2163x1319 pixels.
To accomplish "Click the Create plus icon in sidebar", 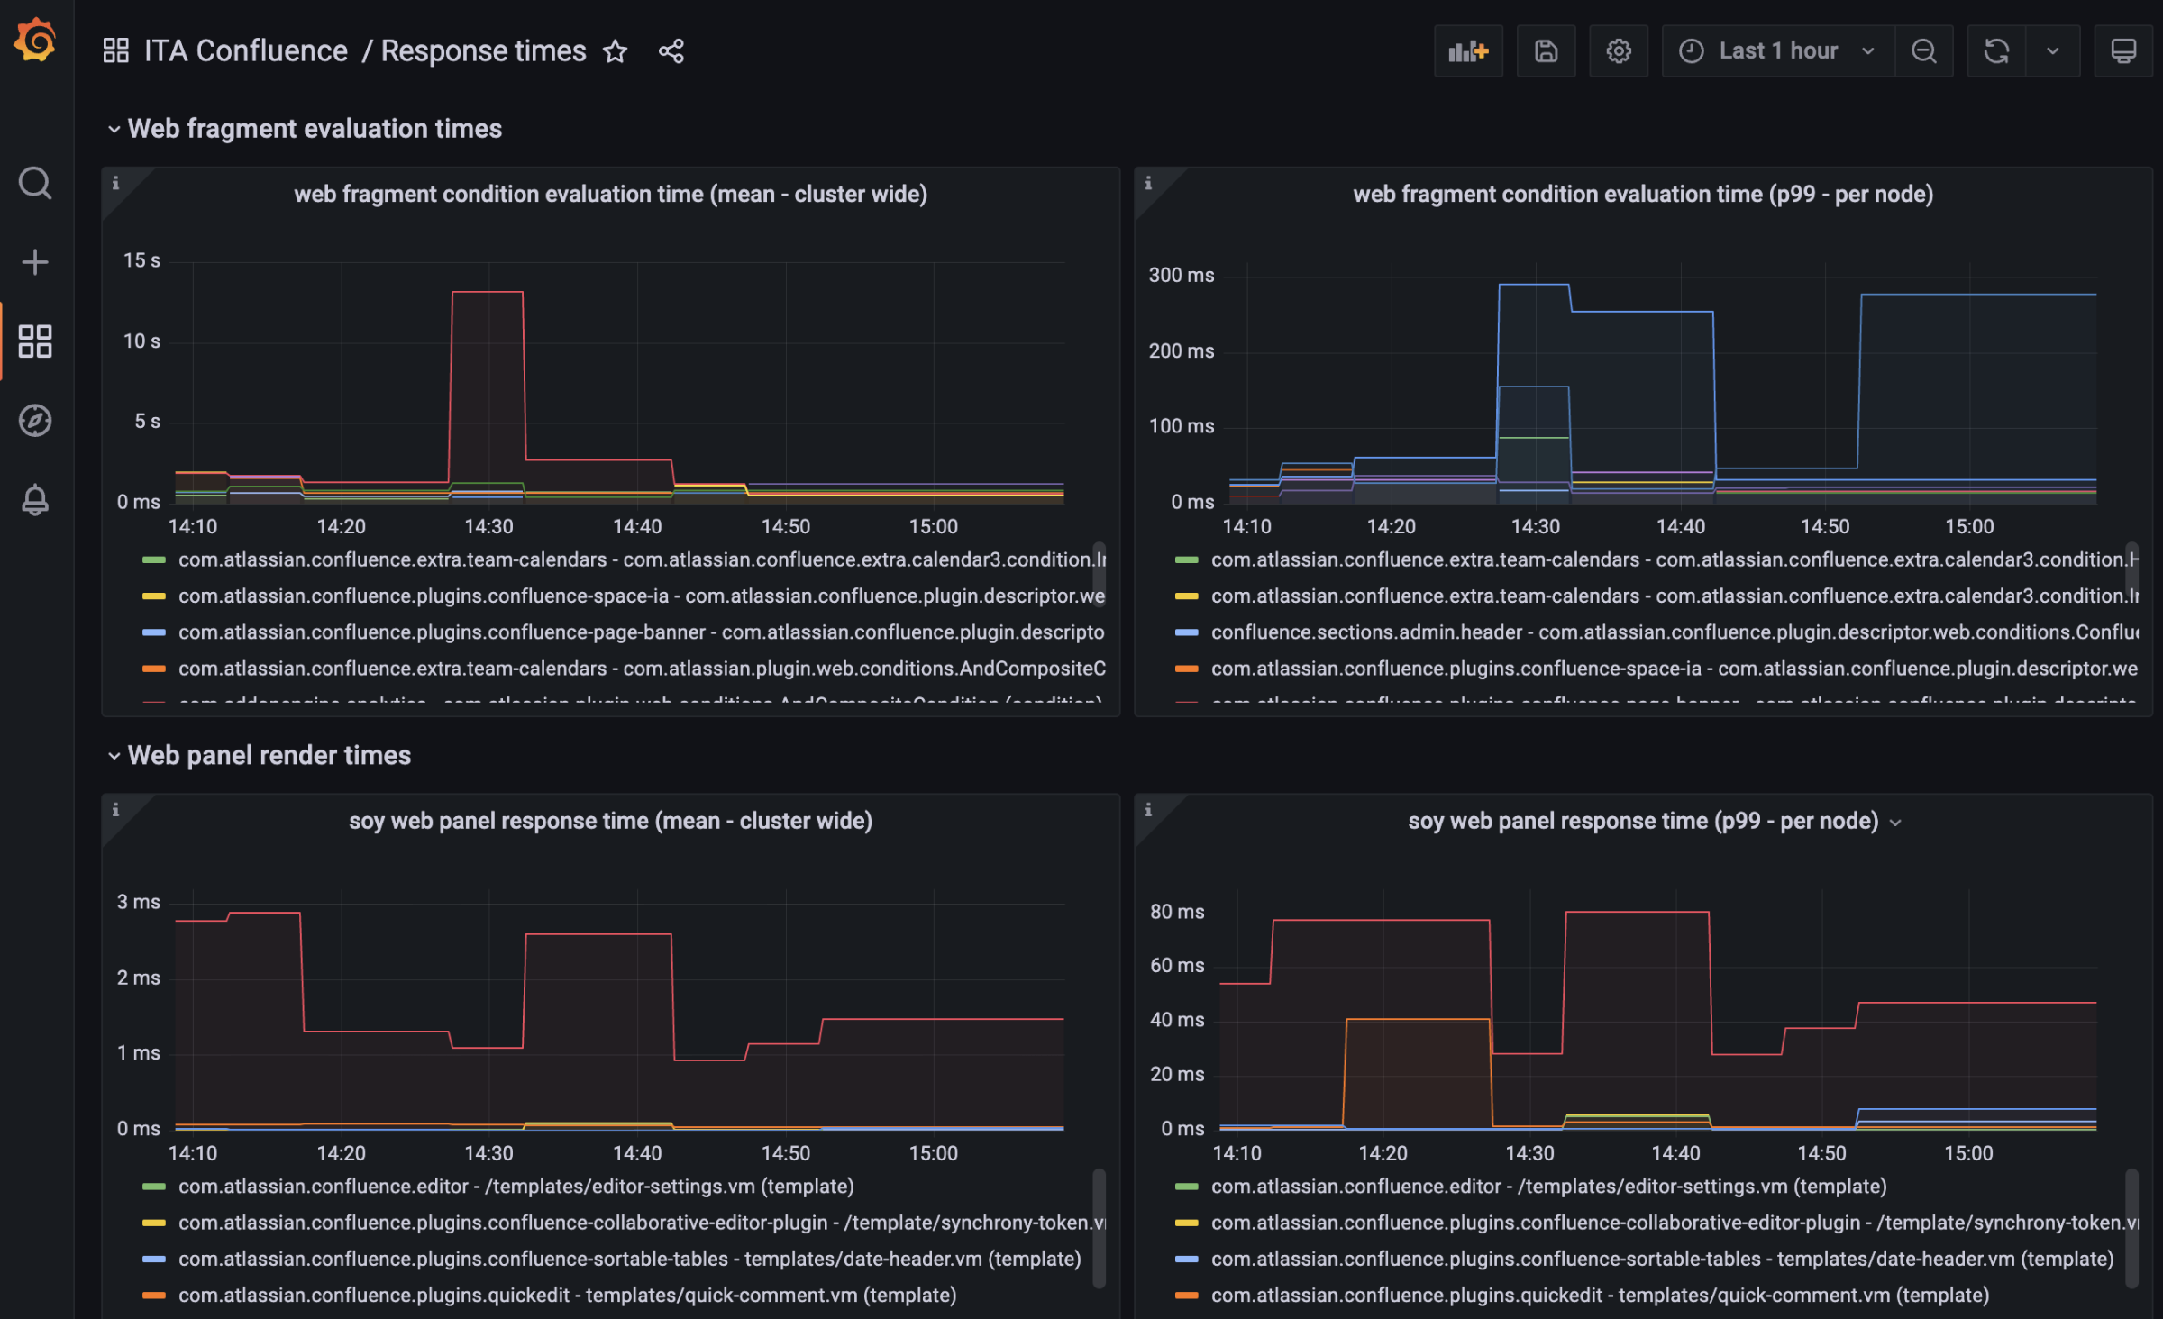I will 35,262.
